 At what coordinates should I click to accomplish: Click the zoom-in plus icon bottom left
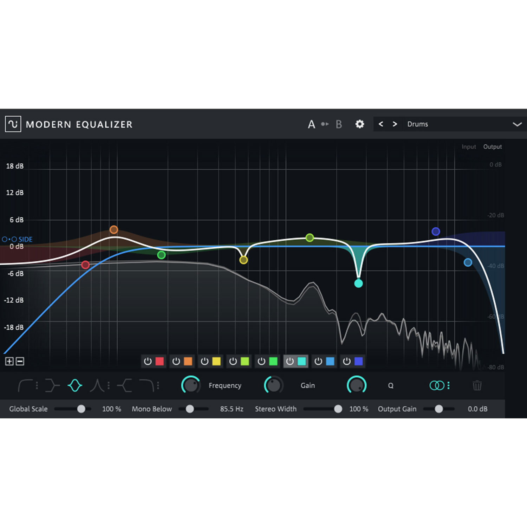(x=9, y=361)
